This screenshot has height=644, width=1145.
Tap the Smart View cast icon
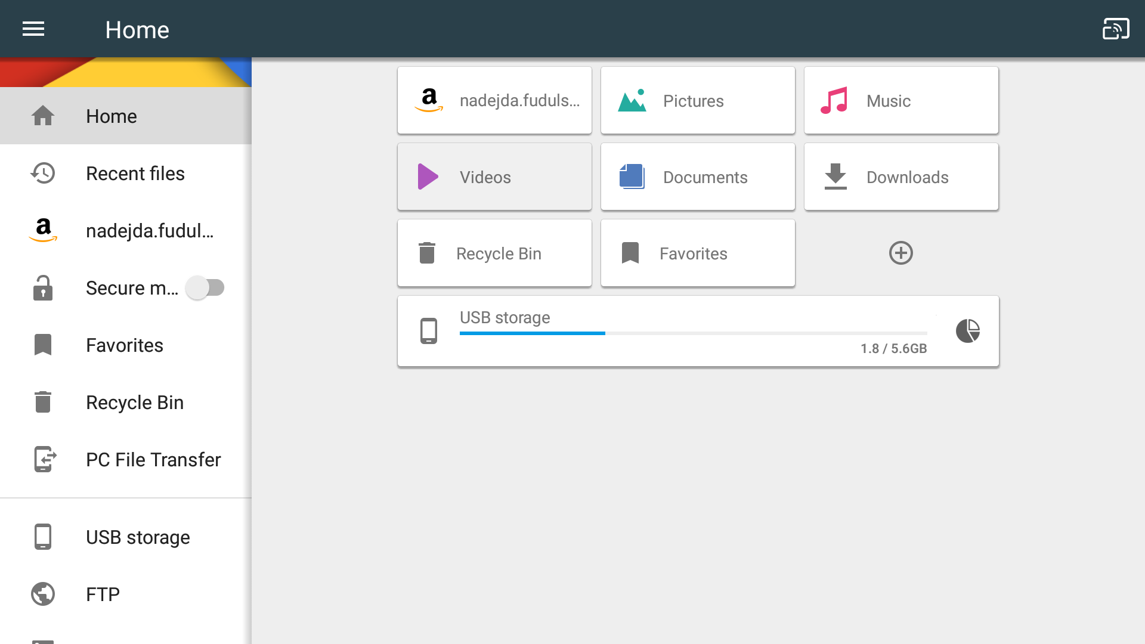click(x=1115, y=28)
